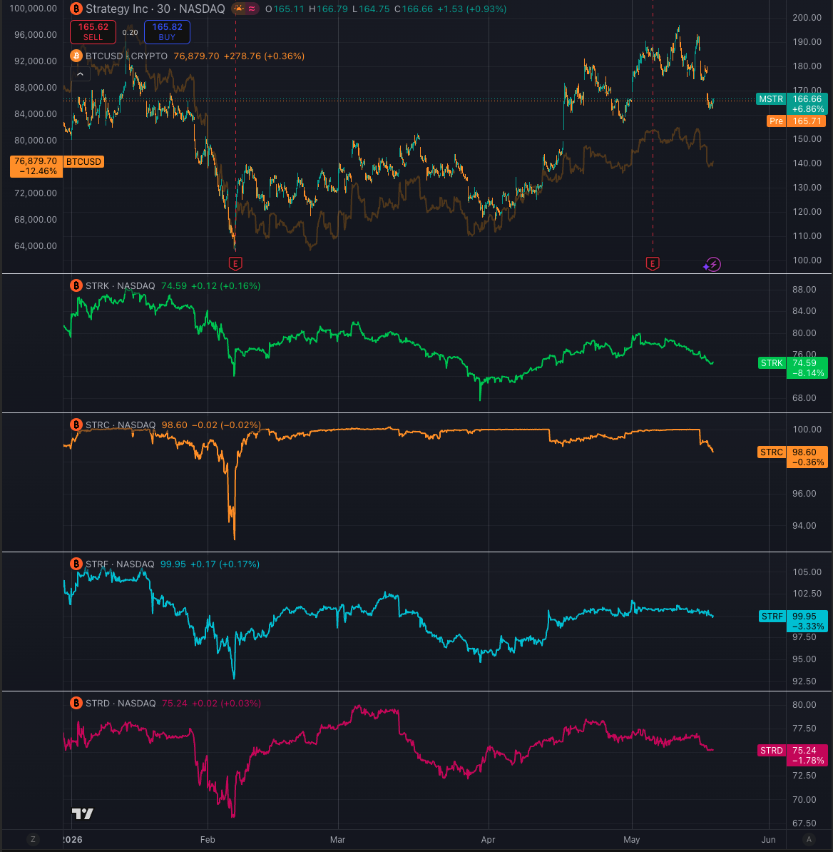The height and width of the screenshot is (852, 833).
Task: Click the BTCUSD Bitcoin symbol icon
Action: point(76,56)
